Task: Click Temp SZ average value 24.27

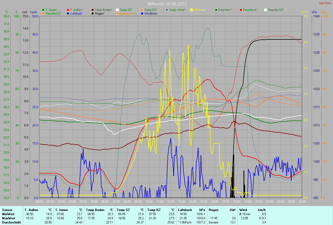Action: coord(140,222)
